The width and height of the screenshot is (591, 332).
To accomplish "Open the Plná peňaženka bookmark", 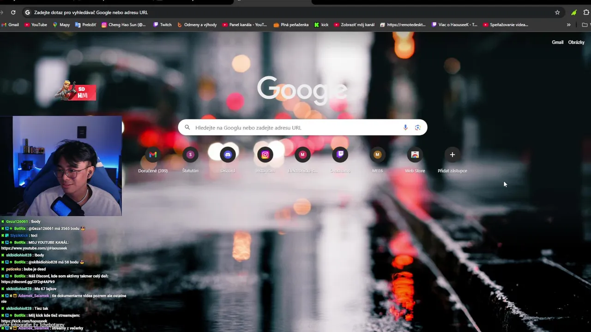I will tap(291, 24).
